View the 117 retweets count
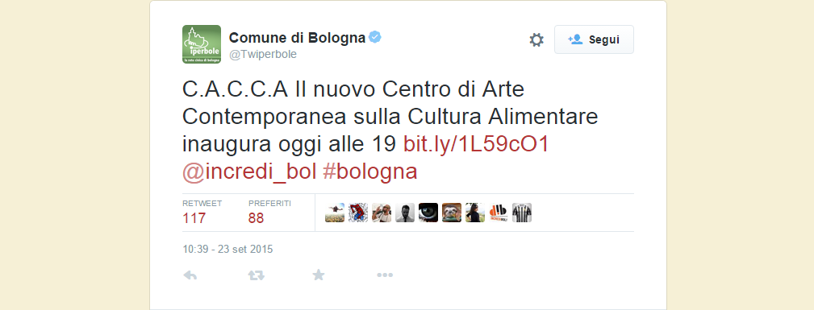This screenshot has height=310, width=814. coord(194,218)
